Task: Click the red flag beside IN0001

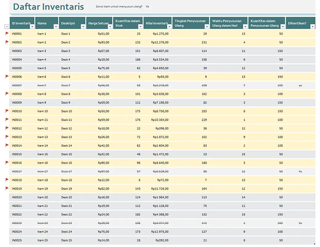Action: coord(7,33)
